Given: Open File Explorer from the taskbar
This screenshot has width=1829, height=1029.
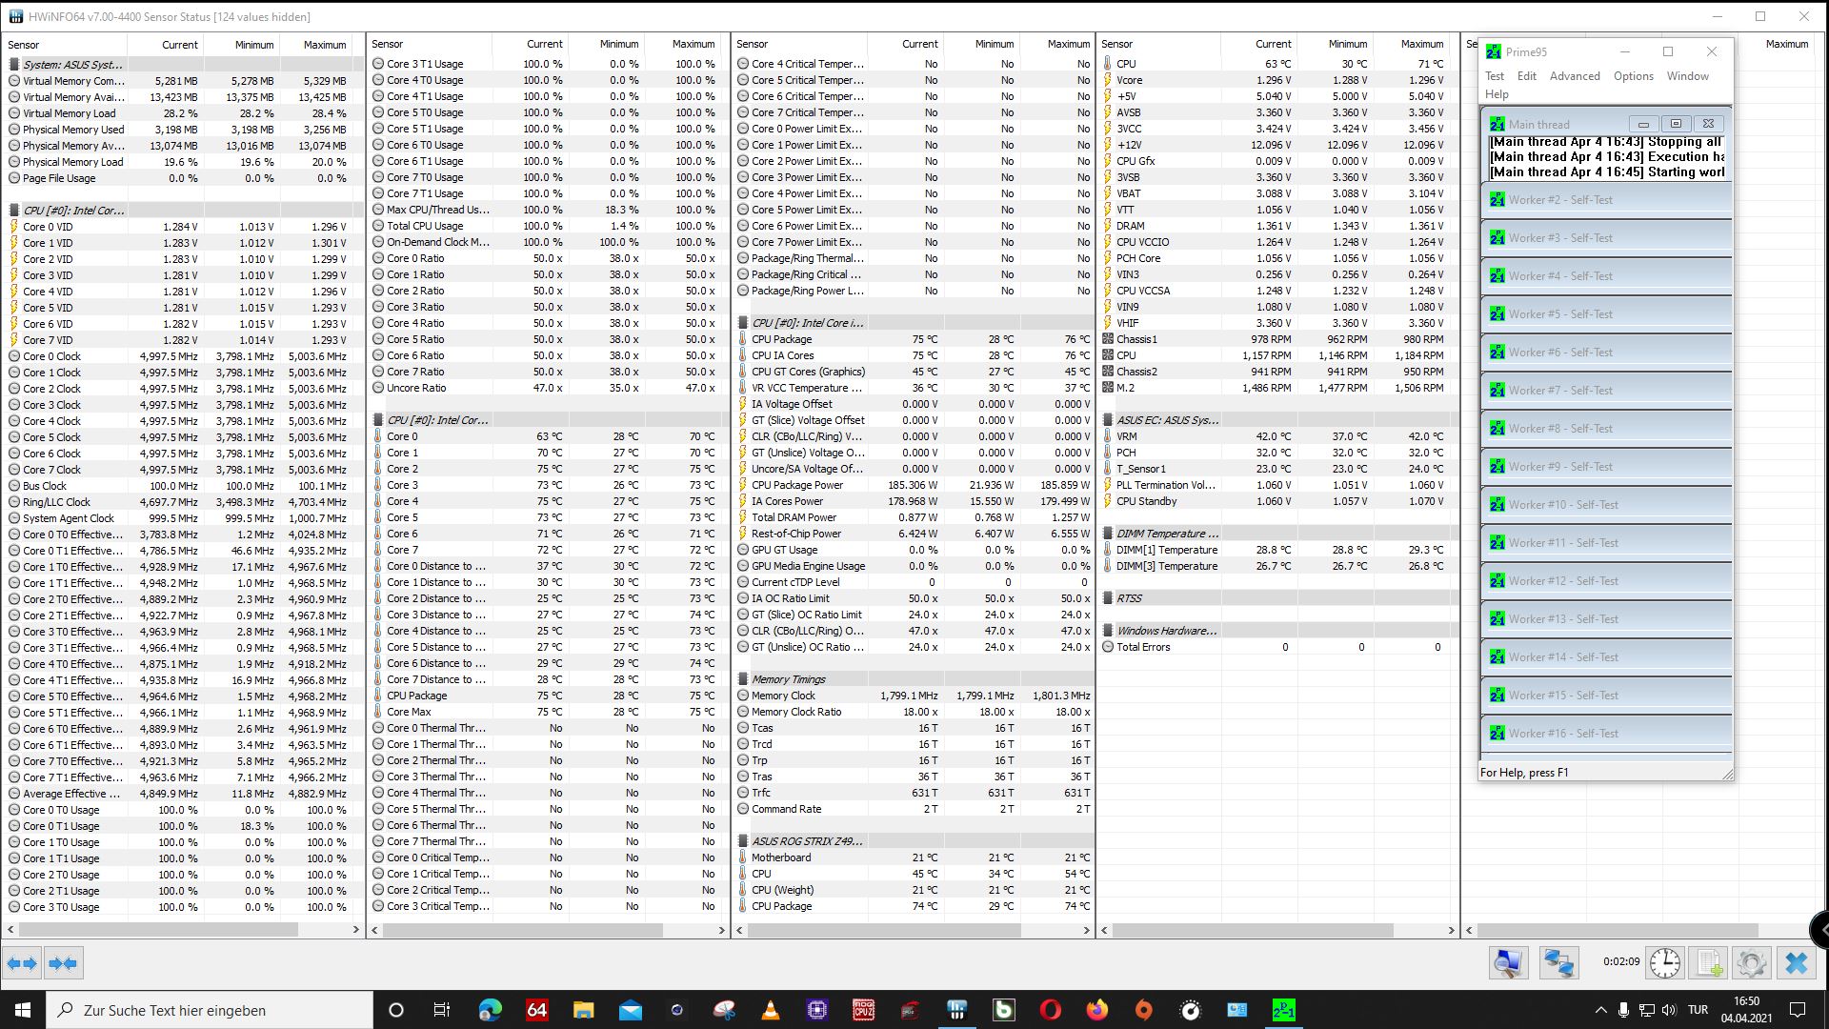Looking at the screenshot, I should click(583, 1010).
